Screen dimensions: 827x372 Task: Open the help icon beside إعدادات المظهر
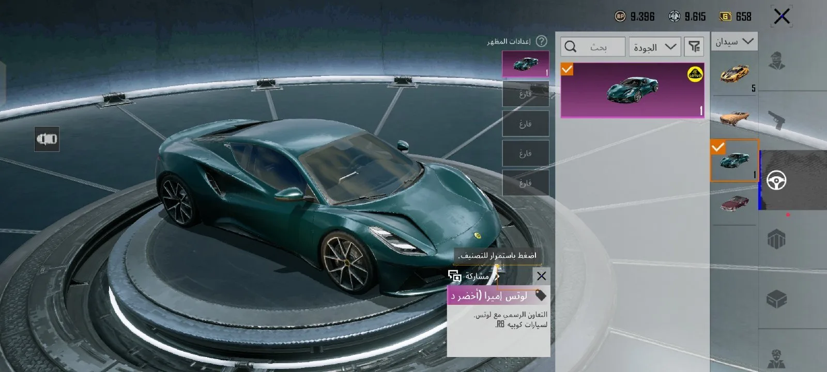[541, 41]
